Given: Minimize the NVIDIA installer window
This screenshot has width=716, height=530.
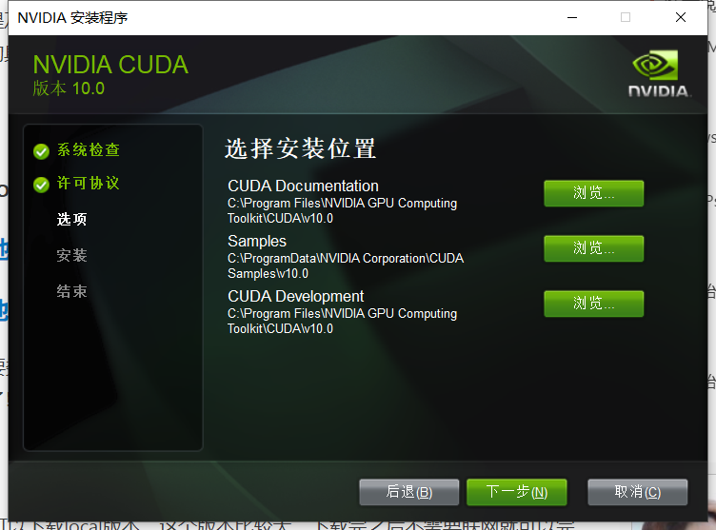Looking at the screenshot, I should [572, 17].
